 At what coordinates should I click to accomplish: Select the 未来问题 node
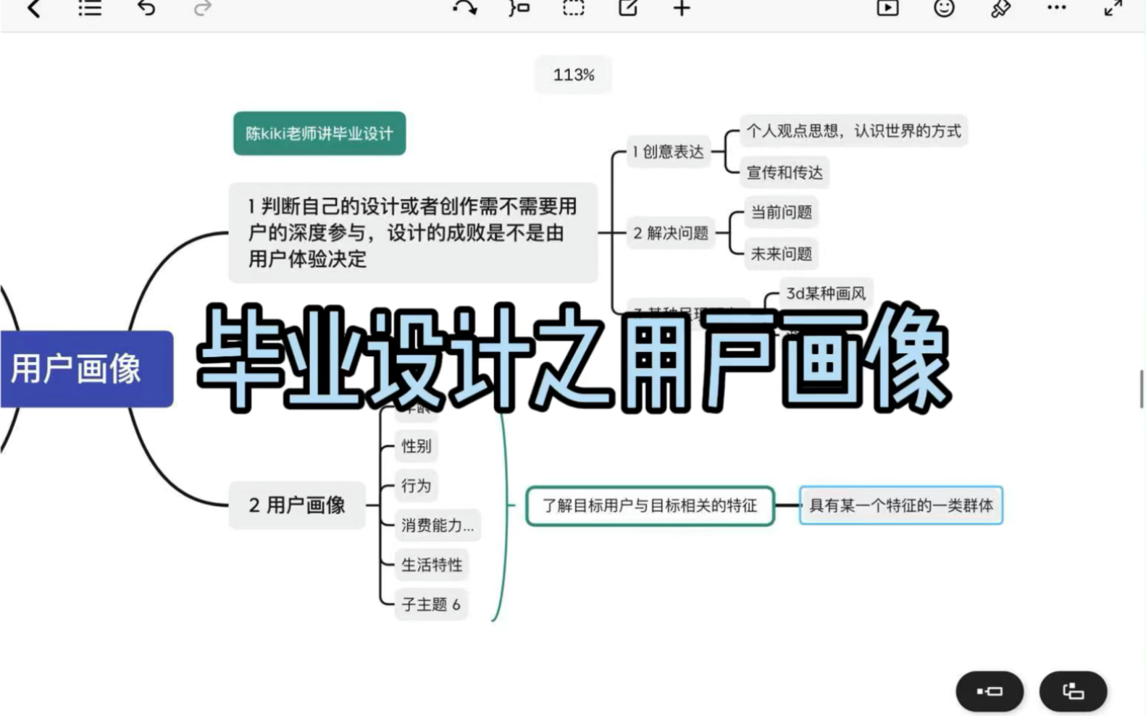pos(781,254)
